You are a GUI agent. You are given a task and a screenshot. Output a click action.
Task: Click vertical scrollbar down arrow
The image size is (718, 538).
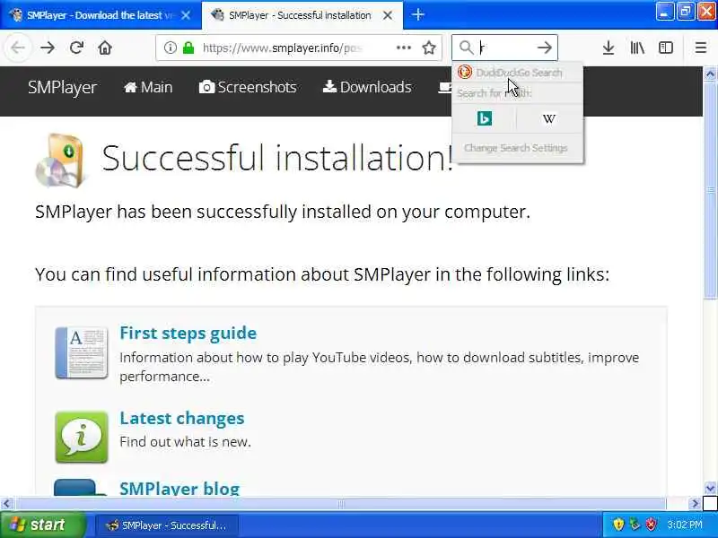[x=710, y=488]
